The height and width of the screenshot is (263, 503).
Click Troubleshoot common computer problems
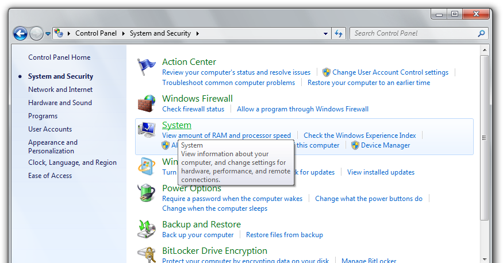pos(228,83)
